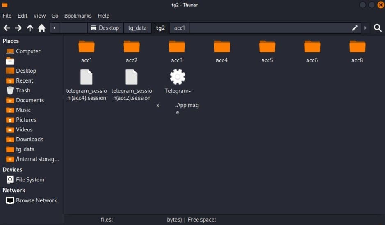Viewport: 385px width, 225px height.
Task: Open the View menu
Action: click(39, 16)
